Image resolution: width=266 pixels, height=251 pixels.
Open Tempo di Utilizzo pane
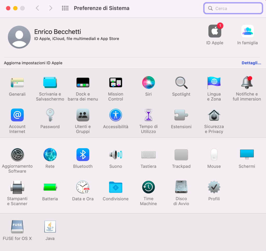148,115
